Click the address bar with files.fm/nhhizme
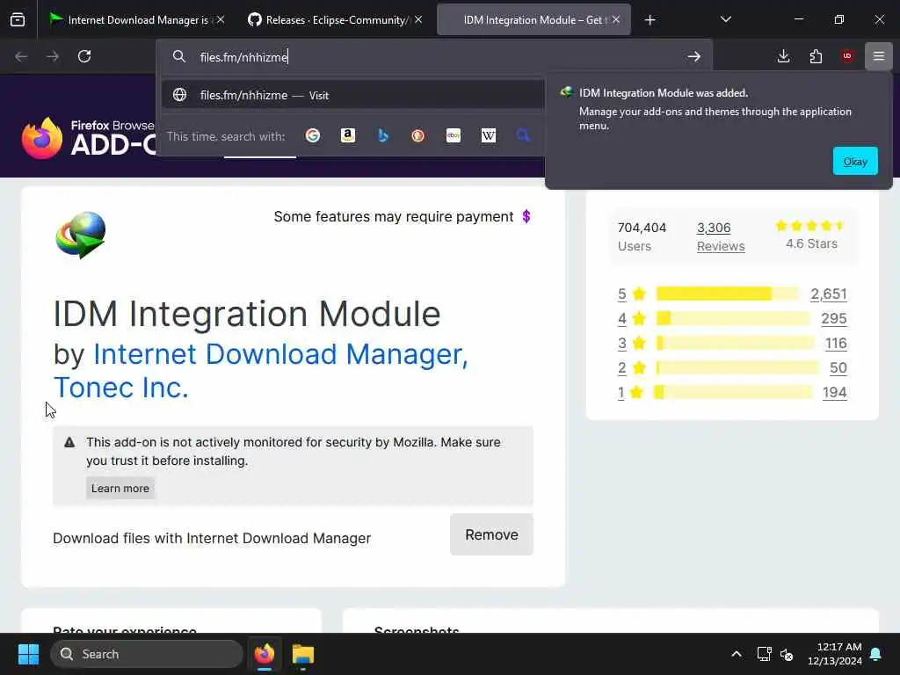The image size is (900, 675). 436,57
